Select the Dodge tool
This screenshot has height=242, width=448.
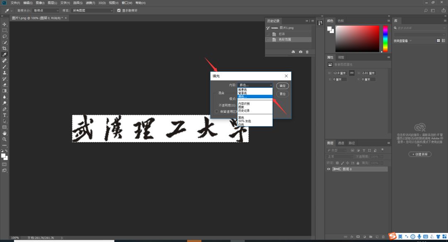tap(4, 103)
